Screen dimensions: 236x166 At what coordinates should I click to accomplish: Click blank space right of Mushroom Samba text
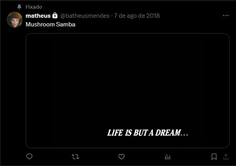point(151,24)
